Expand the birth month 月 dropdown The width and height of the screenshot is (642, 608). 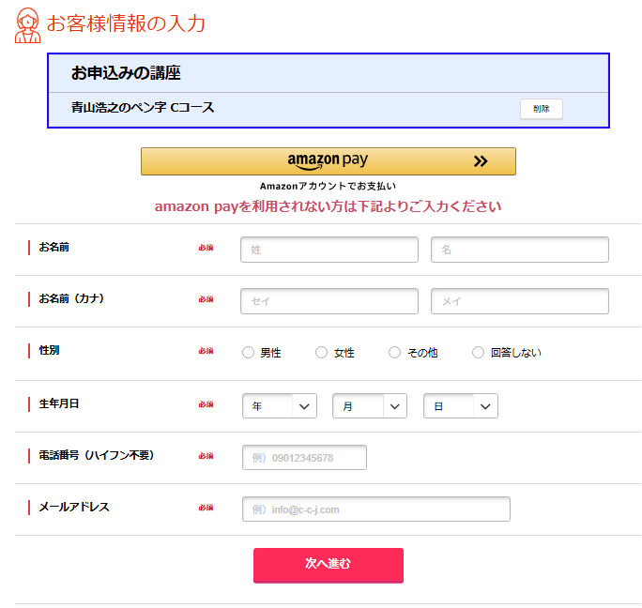coord(370,406)
